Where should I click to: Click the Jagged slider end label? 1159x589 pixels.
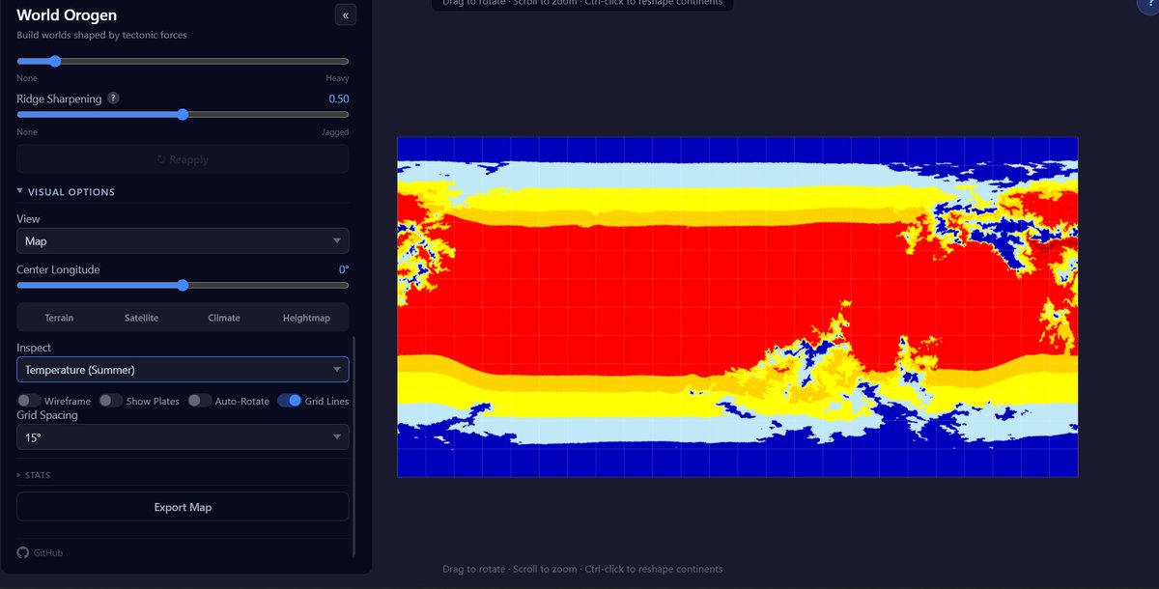tap(335, 132)
